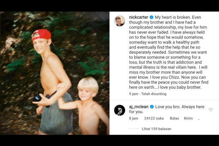Click the verified badge beside nickcarter
Image resolution: width=219 pixels, height=146 pixels.
(151, 17)
